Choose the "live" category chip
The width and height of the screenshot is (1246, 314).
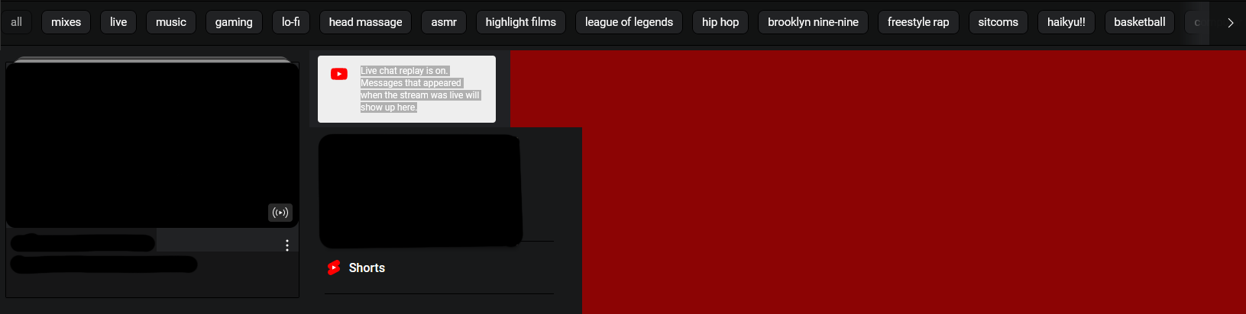(x=118, y=22)
